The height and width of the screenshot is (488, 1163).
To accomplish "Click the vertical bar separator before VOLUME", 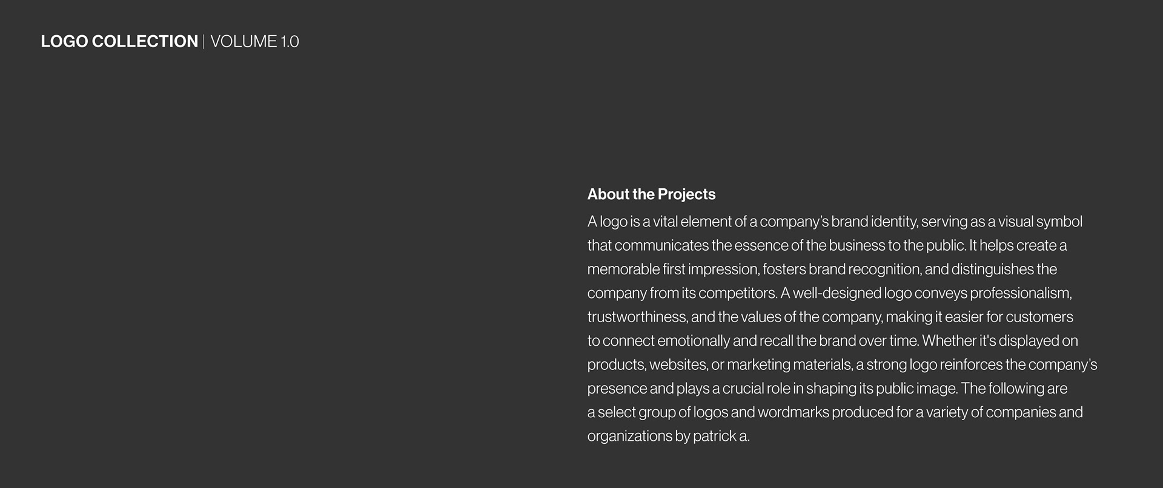I will click(204, 41).
